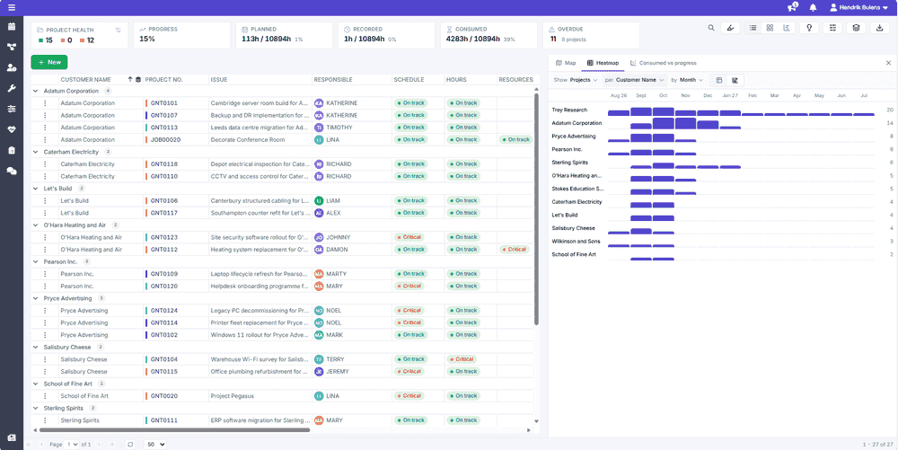Click the search magnifier icon
The width and height of the screenshot is (898, 450).
click(710, 28)
